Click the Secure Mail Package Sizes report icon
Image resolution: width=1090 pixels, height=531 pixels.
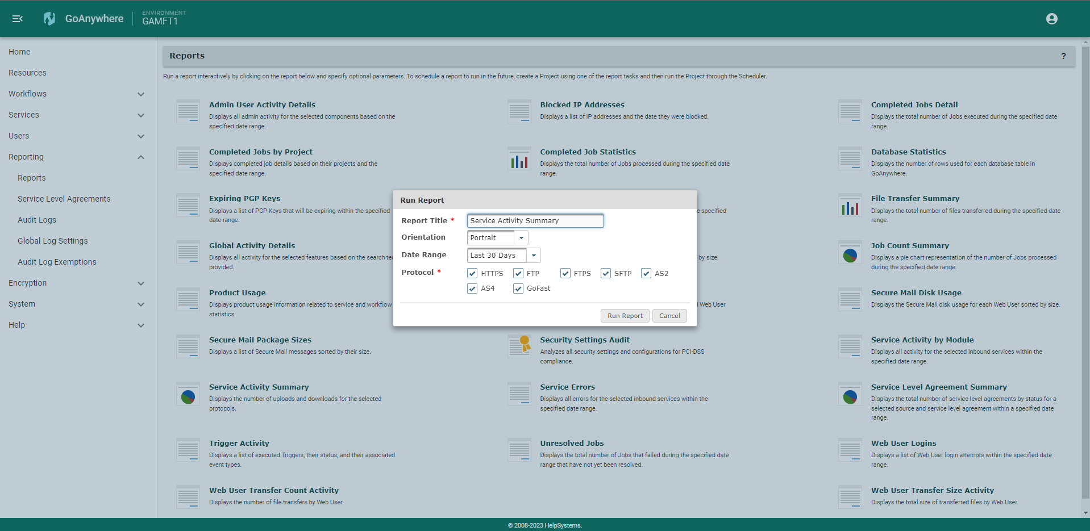[x=188, y=346]
